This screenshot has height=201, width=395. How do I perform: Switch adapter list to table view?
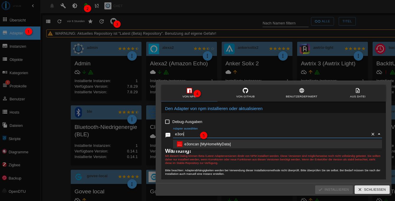click(x=48, y=21)
